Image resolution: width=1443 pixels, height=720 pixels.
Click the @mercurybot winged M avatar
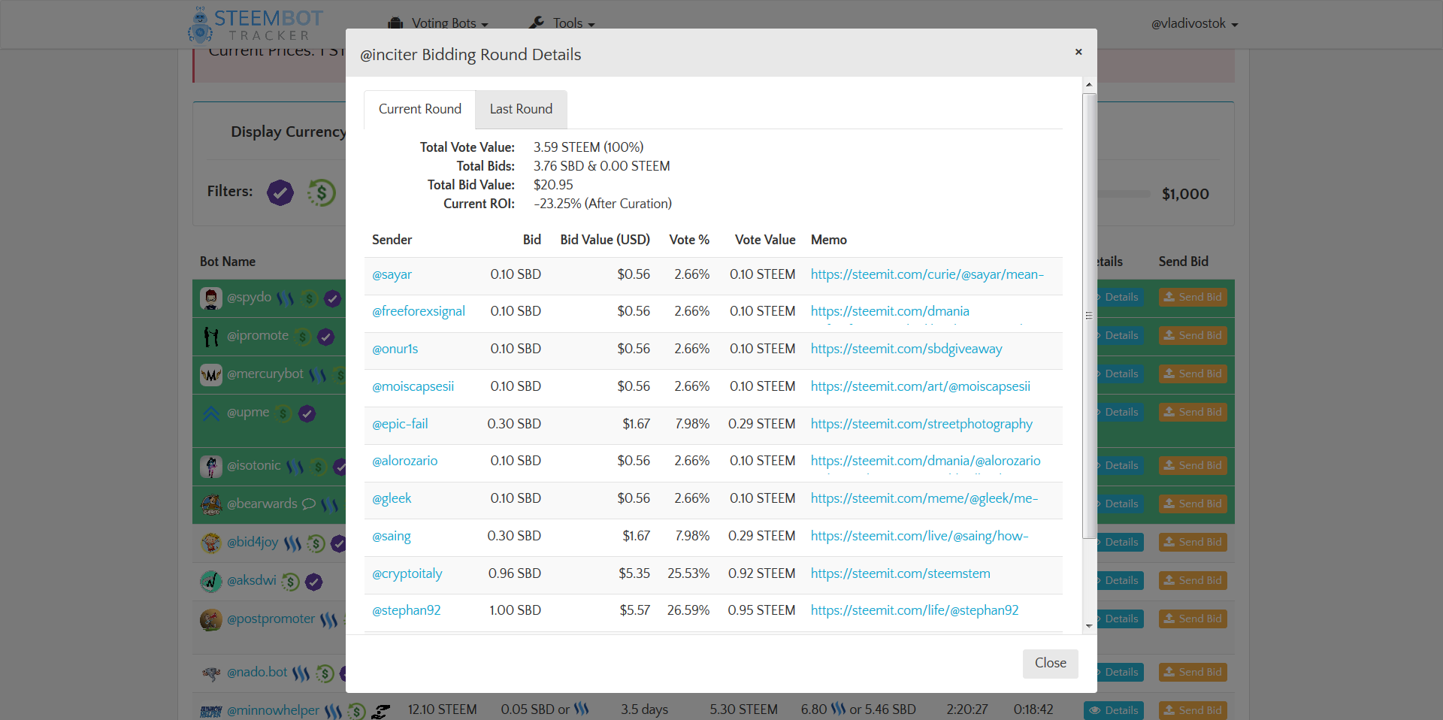(x=211, y=374)
